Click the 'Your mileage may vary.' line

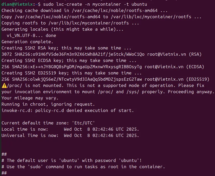tap(30, 98)
